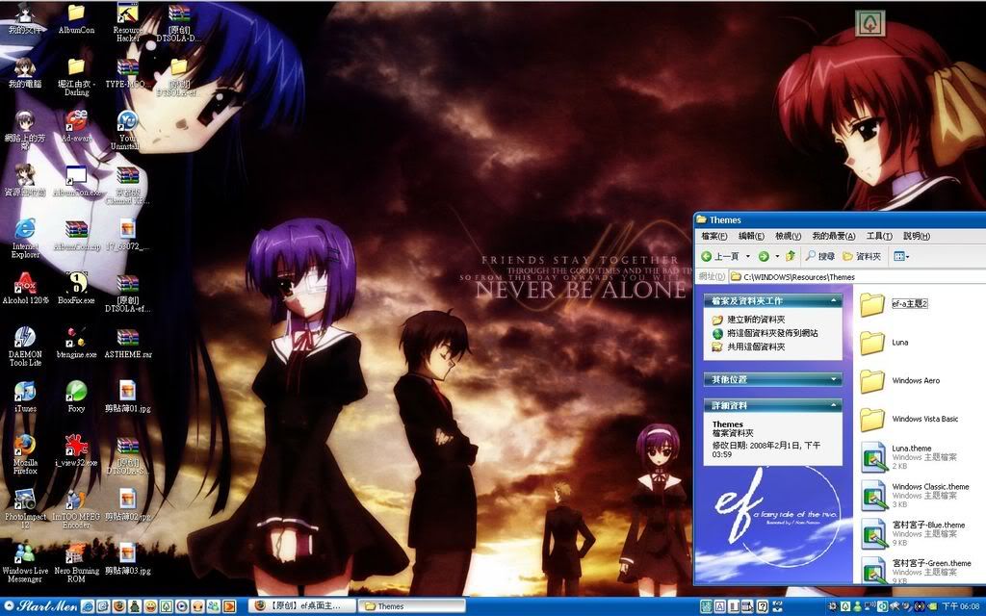Open the 說明(H) menu
986x616 pixels.
point(917,236)
